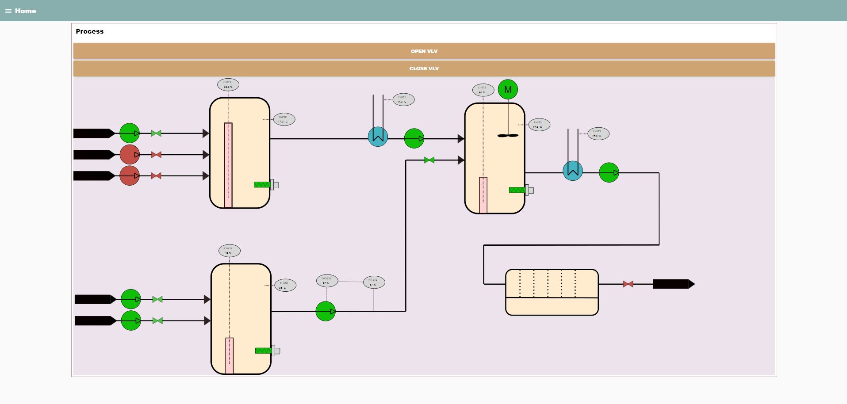Select the green pump below the FIC-212 controller

tap(326, 311)
